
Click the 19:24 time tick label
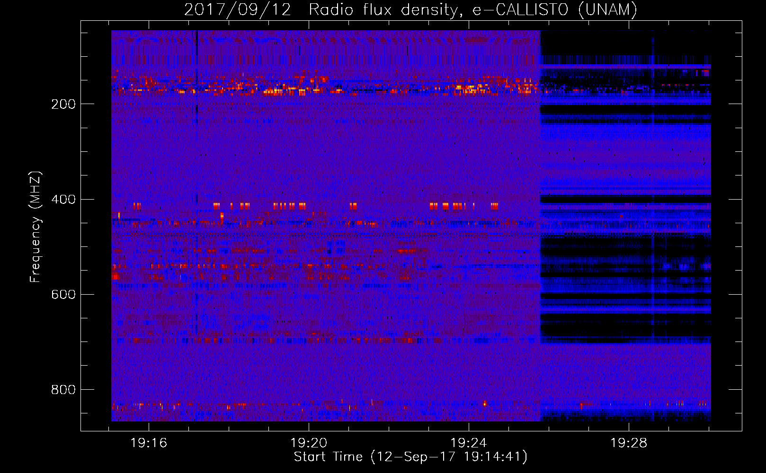[469, 443]
